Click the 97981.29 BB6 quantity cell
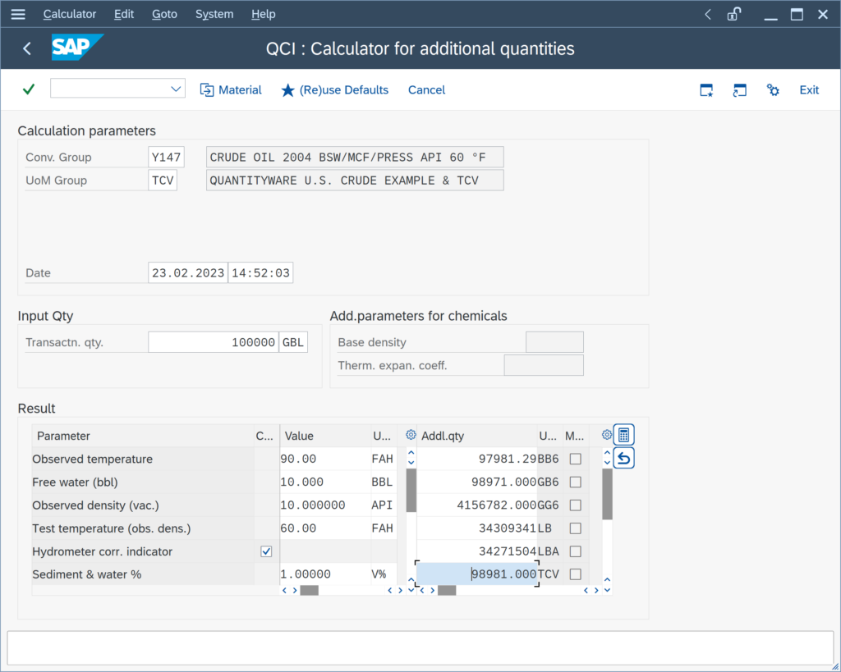This screenshot has height=672, width=841. [477, 459]
